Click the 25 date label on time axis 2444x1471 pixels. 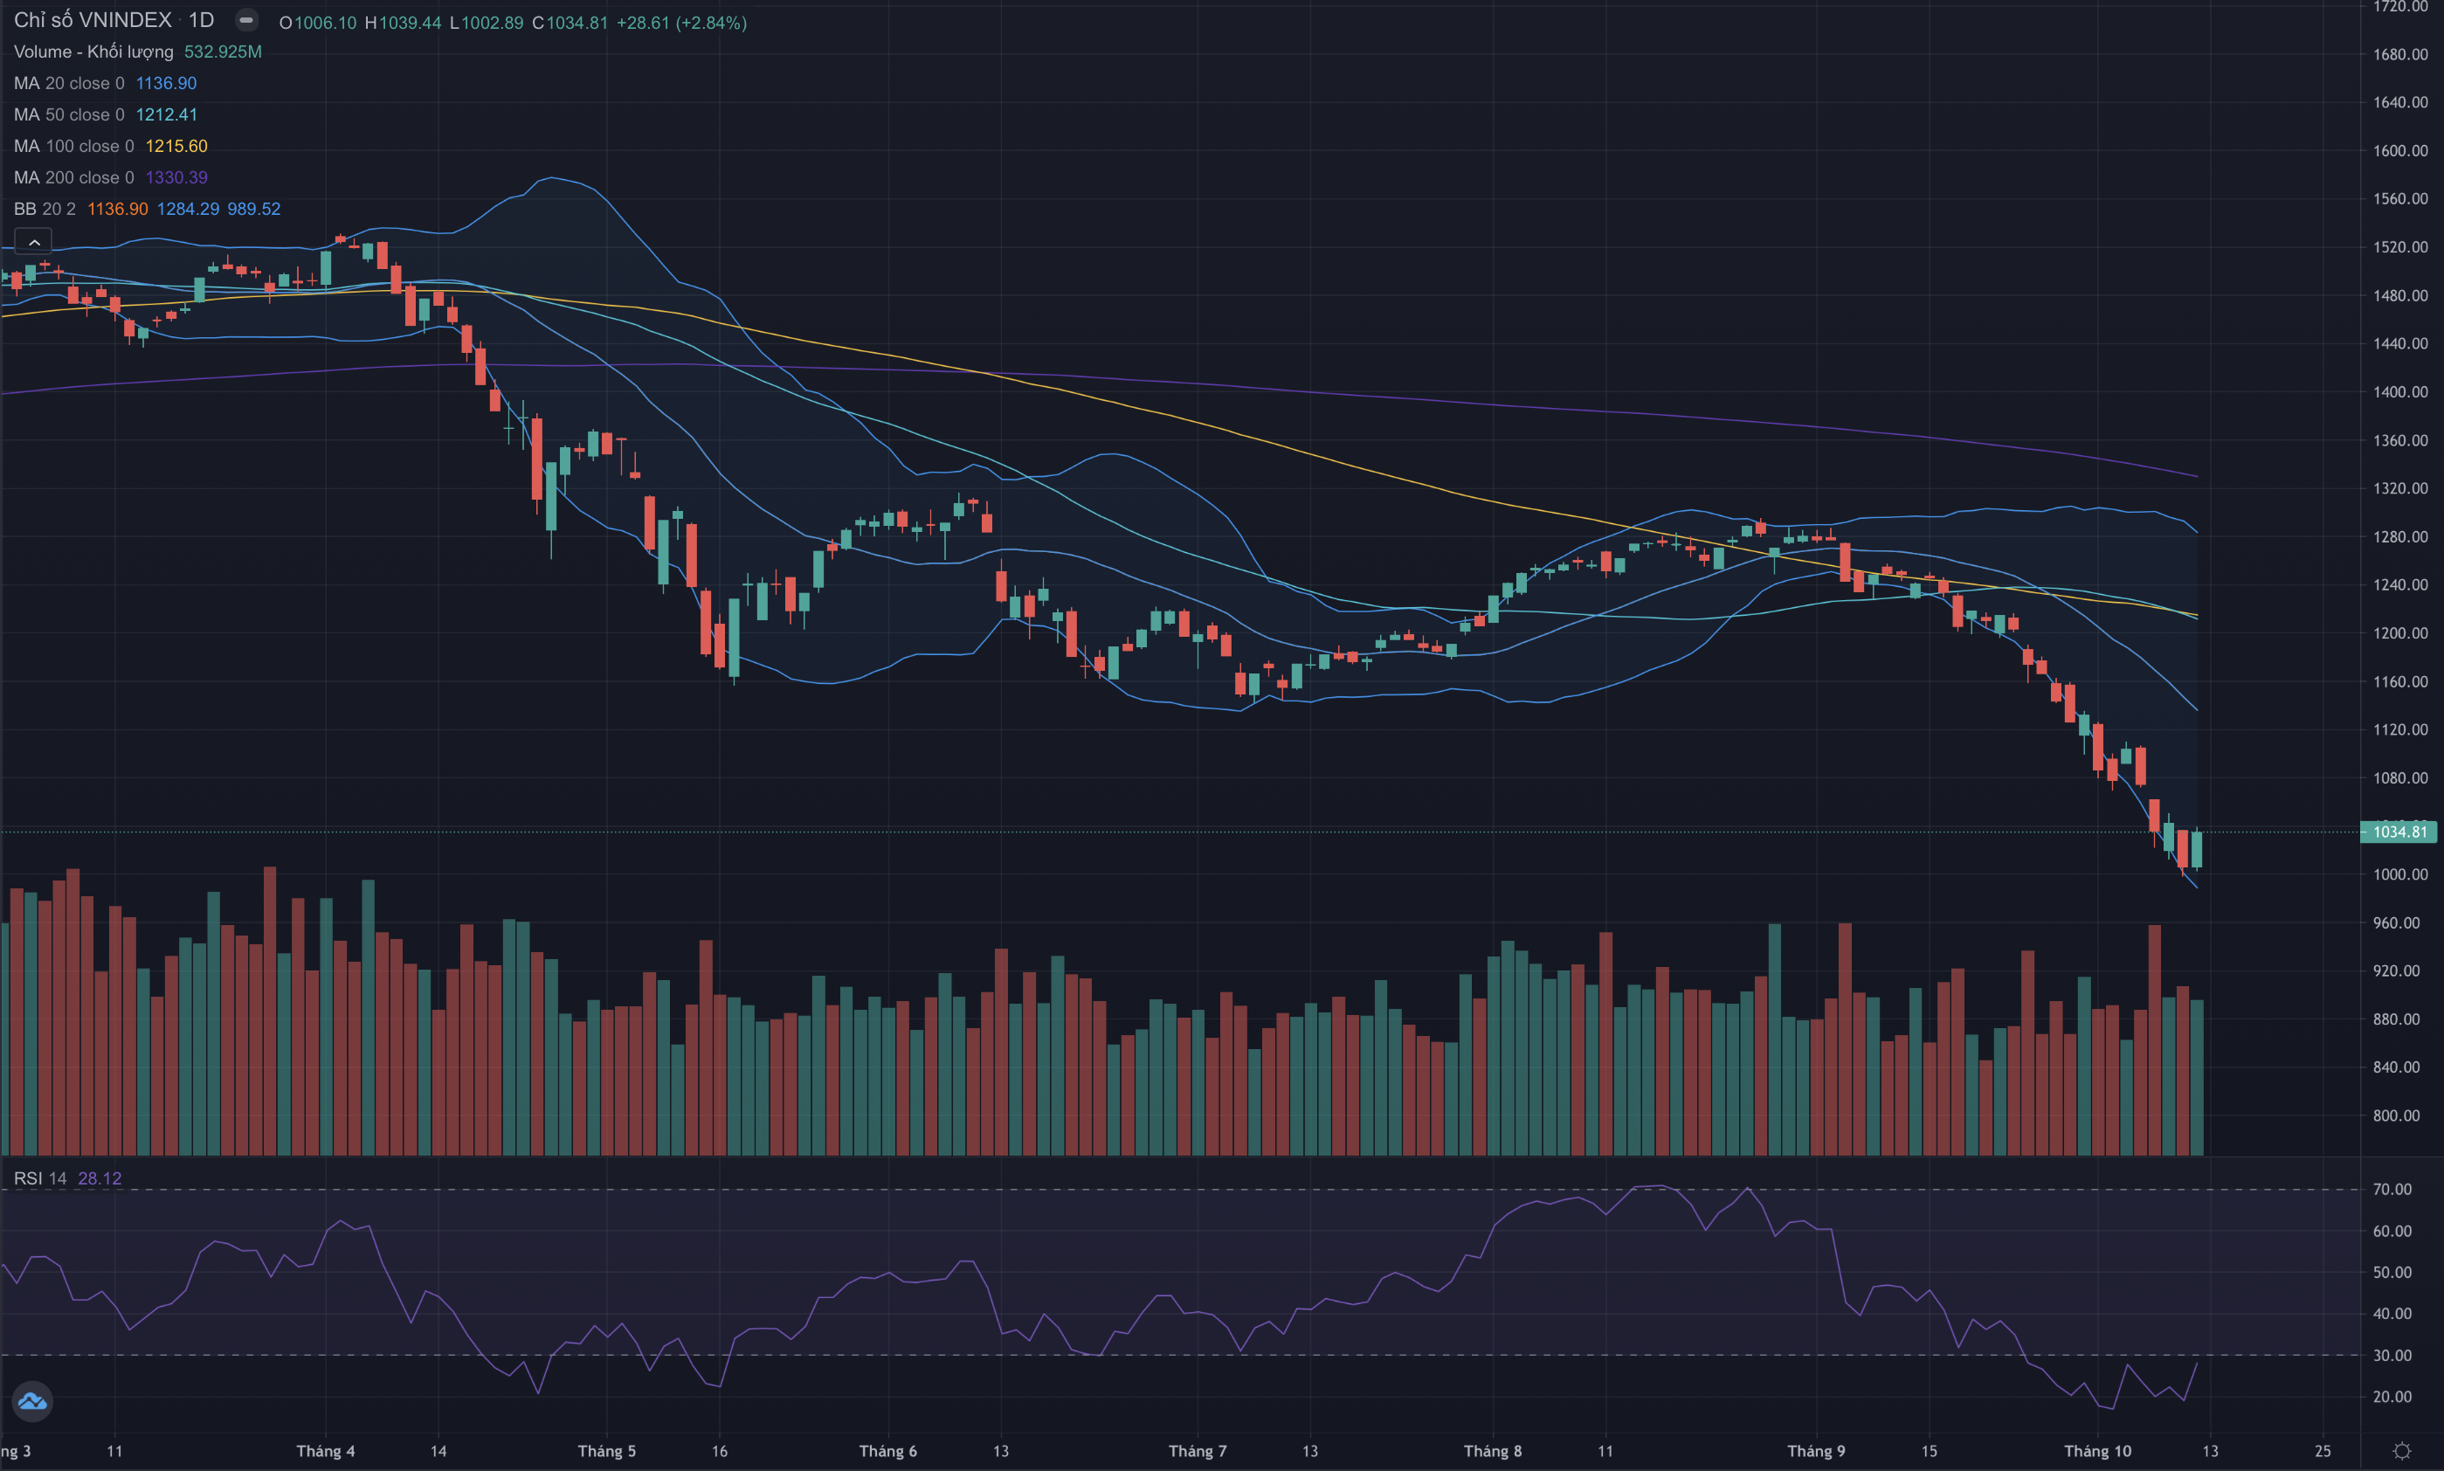click(x=2322, y=1451)
